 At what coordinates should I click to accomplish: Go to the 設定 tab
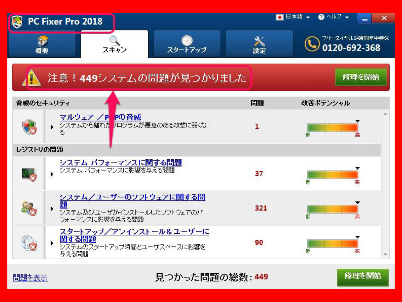259,44
